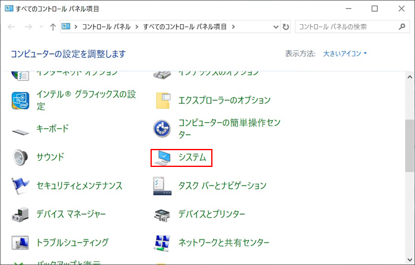
Task: Expand chevron after コントロール パネル breadcrumb
Action: coord(137,27)
